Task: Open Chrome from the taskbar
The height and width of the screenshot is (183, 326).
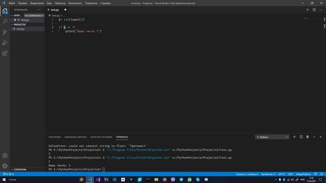Action: 165,179
